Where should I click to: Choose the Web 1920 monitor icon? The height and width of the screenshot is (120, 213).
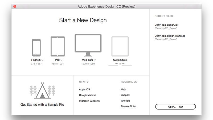[x=88, y=45]
